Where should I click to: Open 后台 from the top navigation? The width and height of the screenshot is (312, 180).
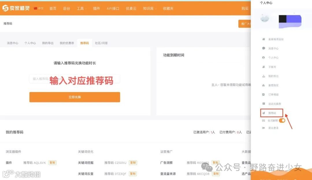pos(66,8)
